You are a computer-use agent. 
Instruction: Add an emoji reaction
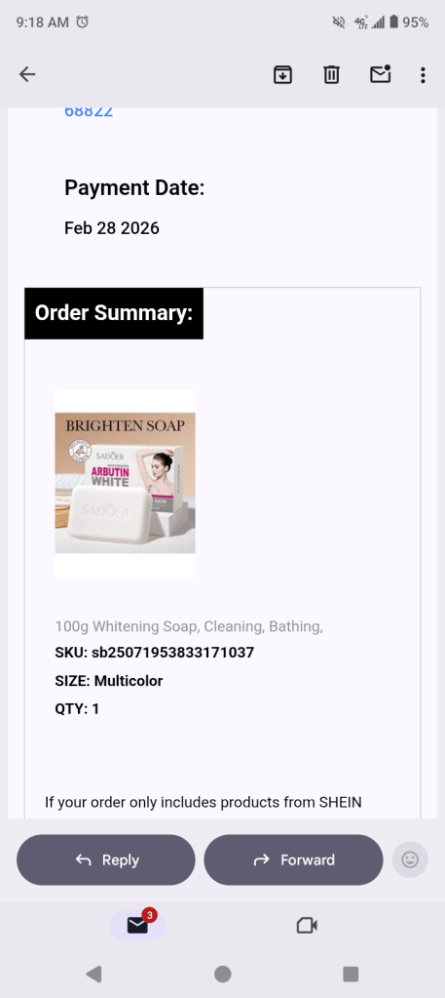pos(410,859)
